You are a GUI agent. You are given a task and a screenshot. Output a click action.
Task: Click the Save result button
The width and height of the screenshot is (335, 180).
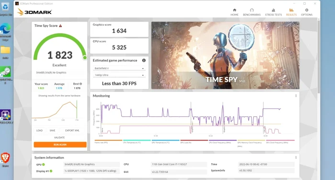(x=52, y=130)
